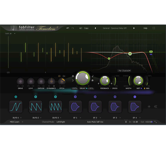Image resolution: width=166 pixels, height=150 pixels.
Task: Enable the DRIVE power button
Action: pyautogui.click(x=21, y=81)
